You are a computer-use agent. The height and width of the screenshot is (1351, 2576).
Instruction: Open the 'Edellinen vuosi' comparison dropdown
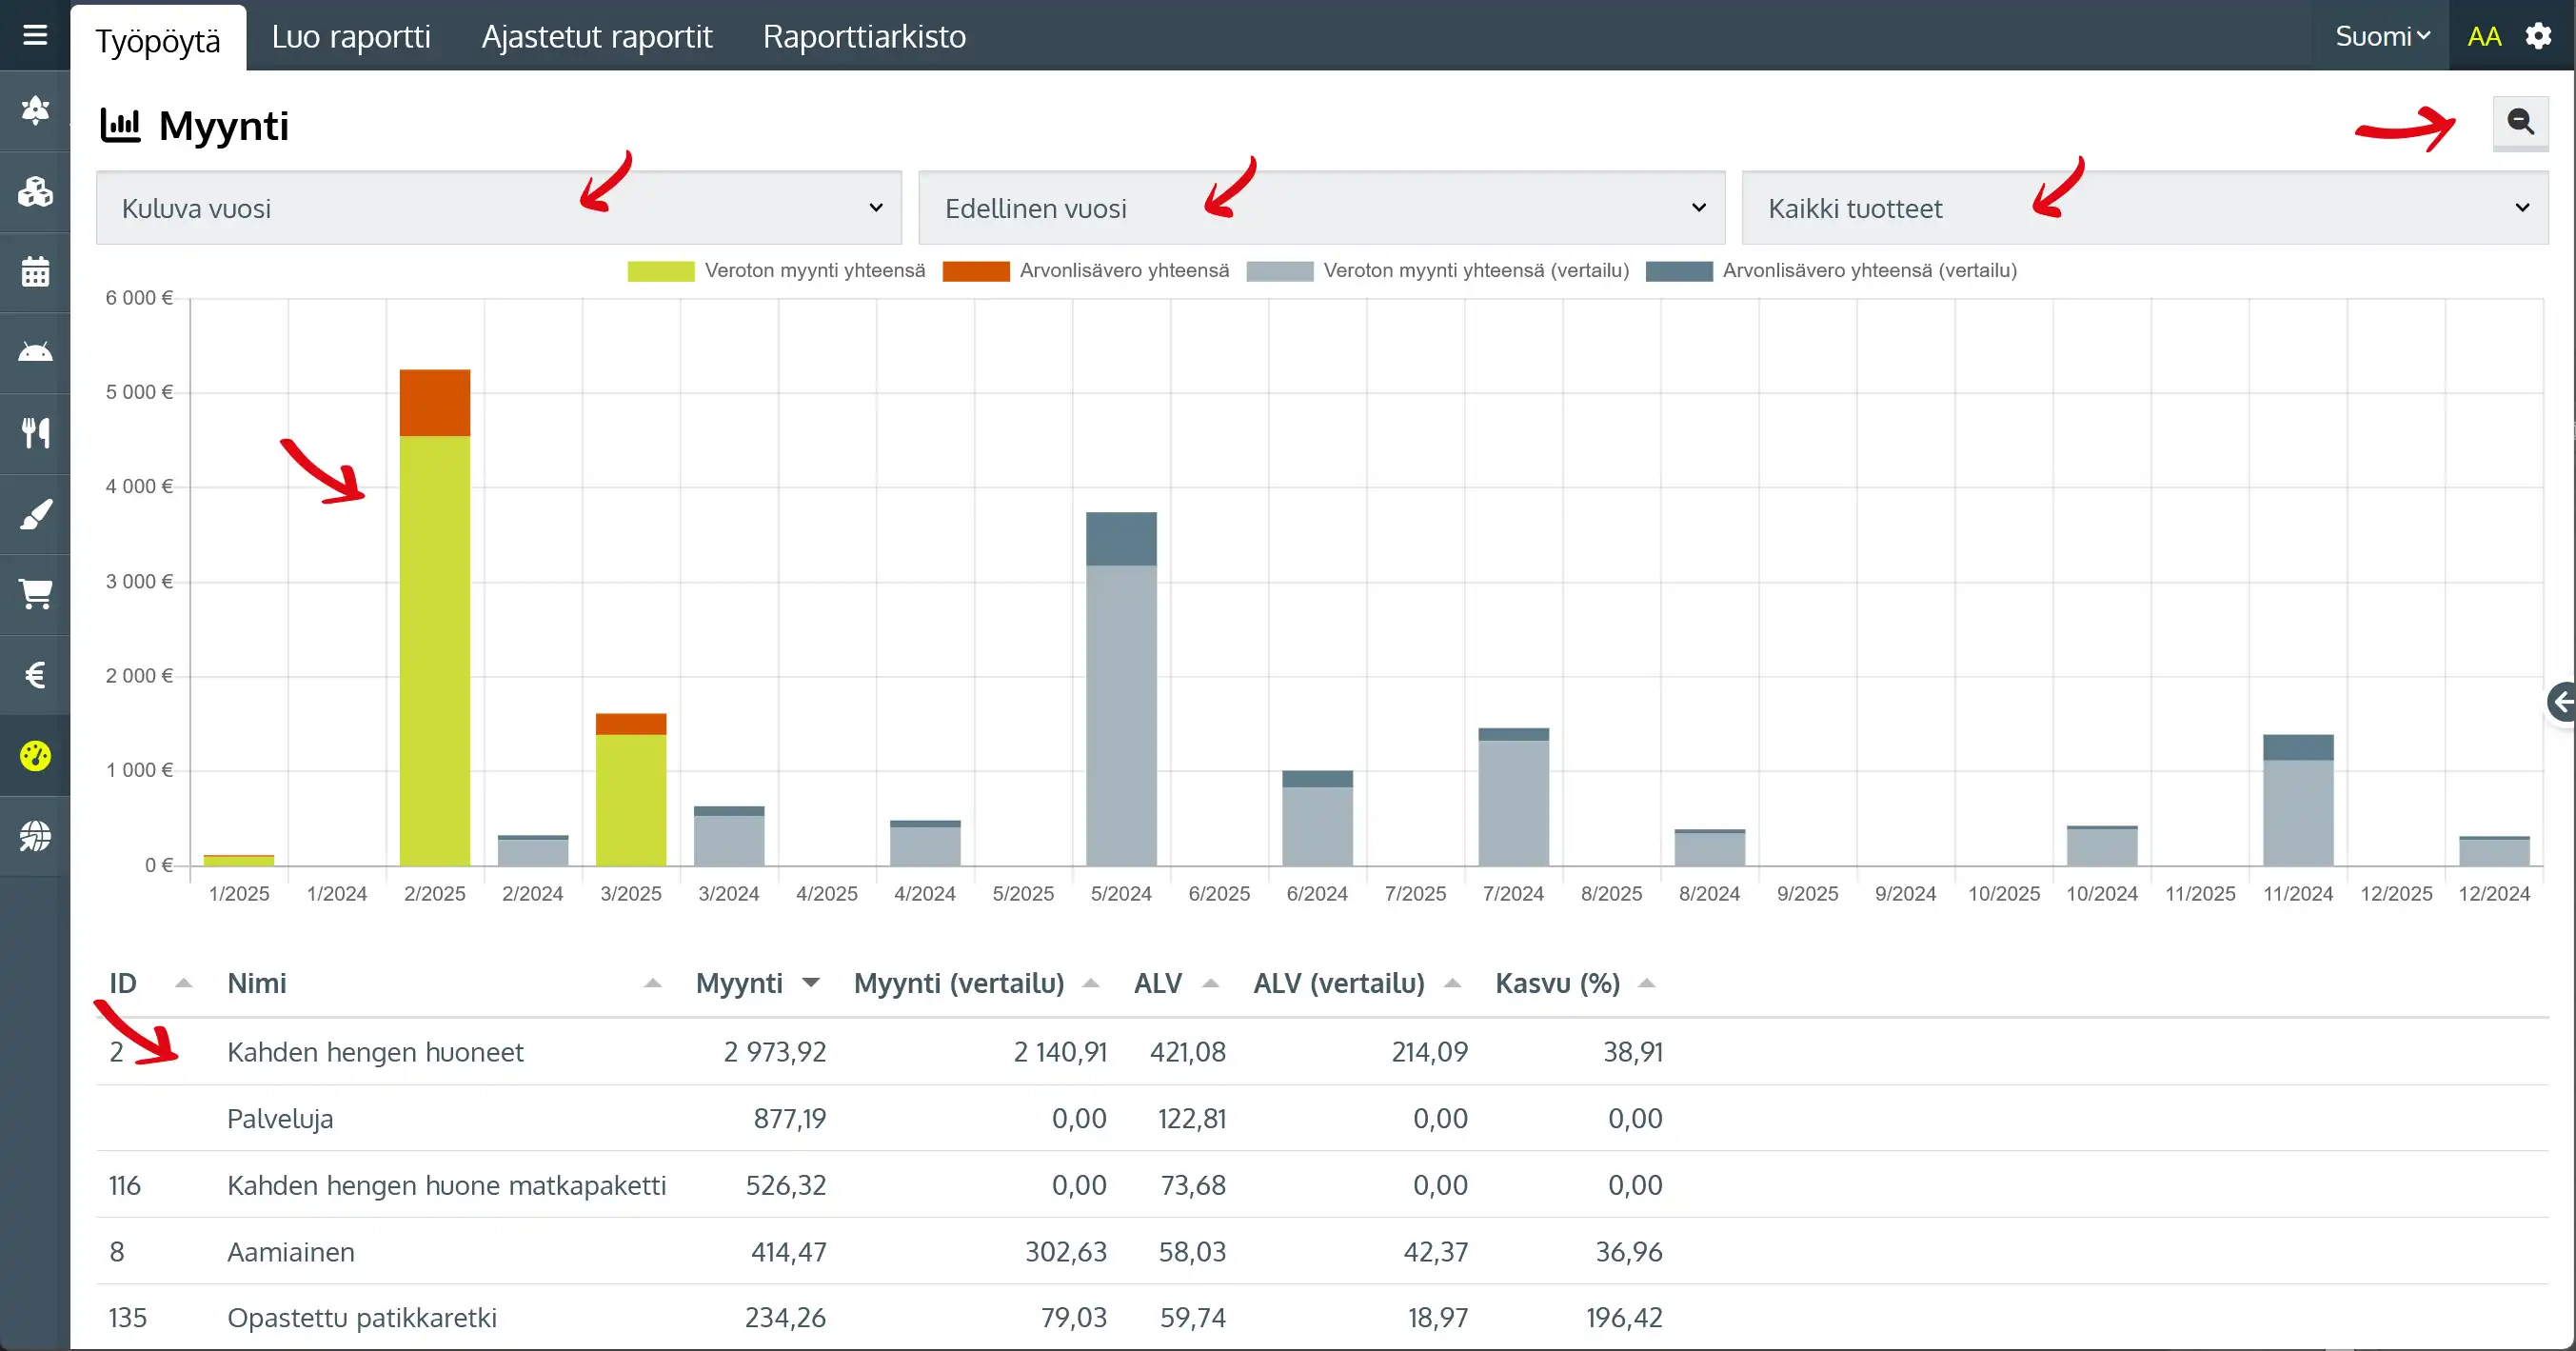click(1321, 208)
